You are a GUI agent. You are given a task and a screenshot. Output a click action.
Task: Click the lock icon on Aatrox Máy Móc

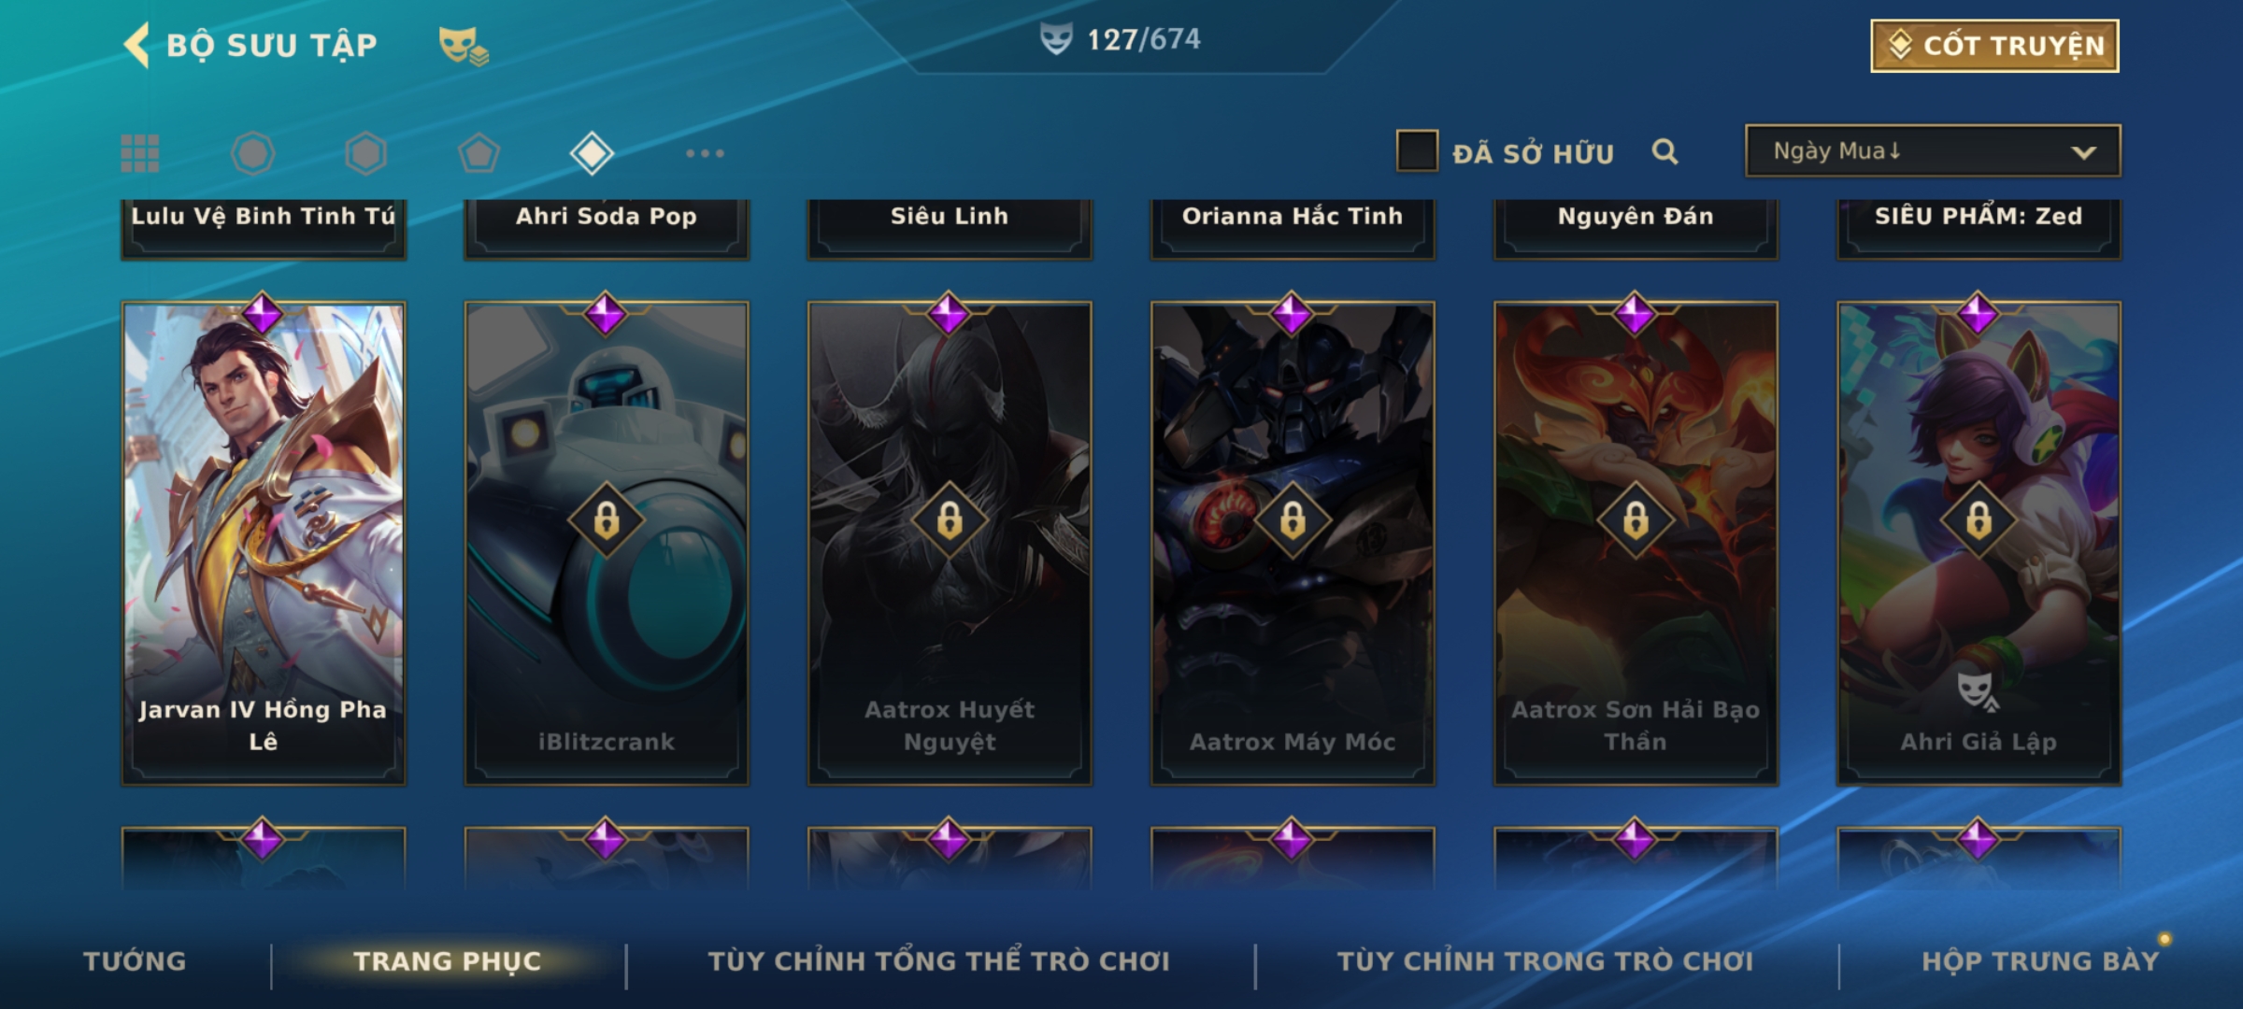1293,519
